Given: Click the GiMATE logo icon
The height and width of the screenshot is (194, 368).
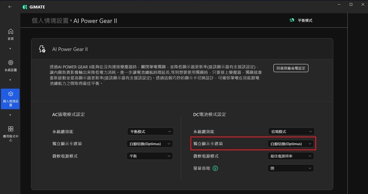Looking at the screenshot, I should point(25,7).
